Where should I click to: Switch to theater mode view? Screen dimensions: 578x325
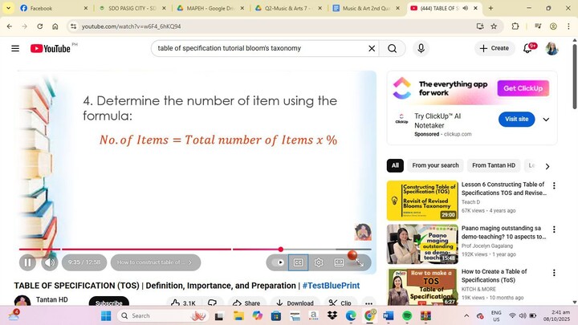tap(339, 262)
